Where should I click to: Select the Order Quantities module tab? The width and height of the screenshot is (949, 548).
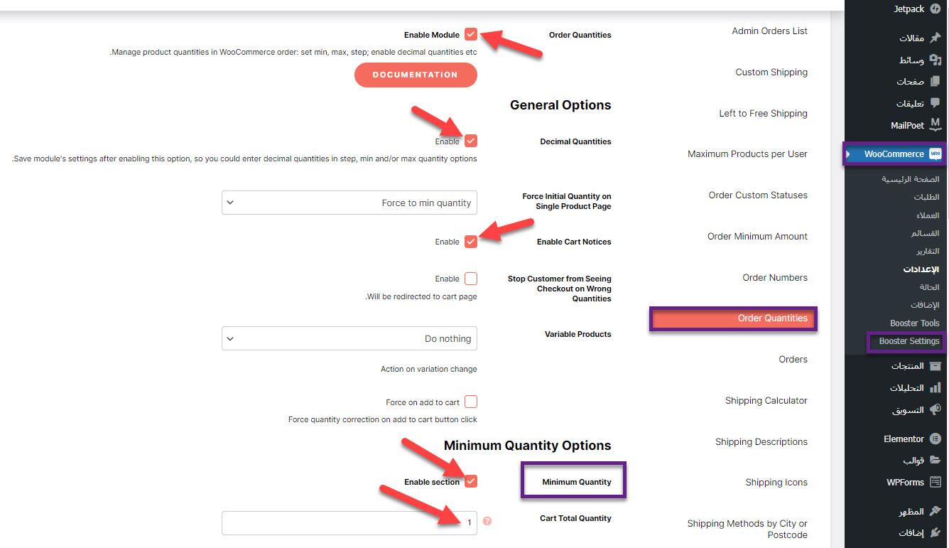click(772, 318)
